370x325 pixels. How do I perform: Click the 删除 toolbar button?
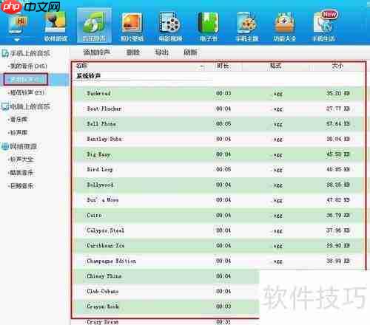click(x=133, y=52)
